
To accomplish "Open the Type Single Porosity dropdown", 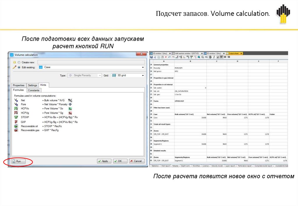I will [85, 75].
